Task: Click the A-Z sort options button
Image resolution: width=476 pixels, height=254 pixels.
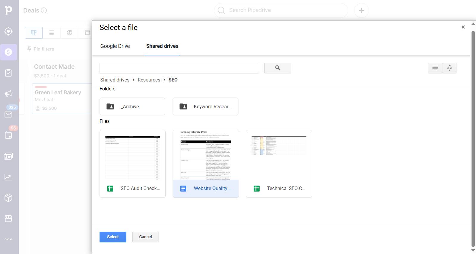Action: [450, 68]
